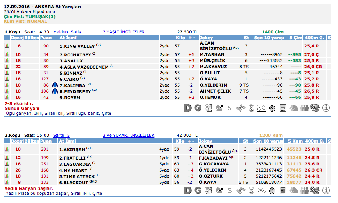Click the info icon for race 1
The width and height of the screenshot is (338, 203).
326,108
